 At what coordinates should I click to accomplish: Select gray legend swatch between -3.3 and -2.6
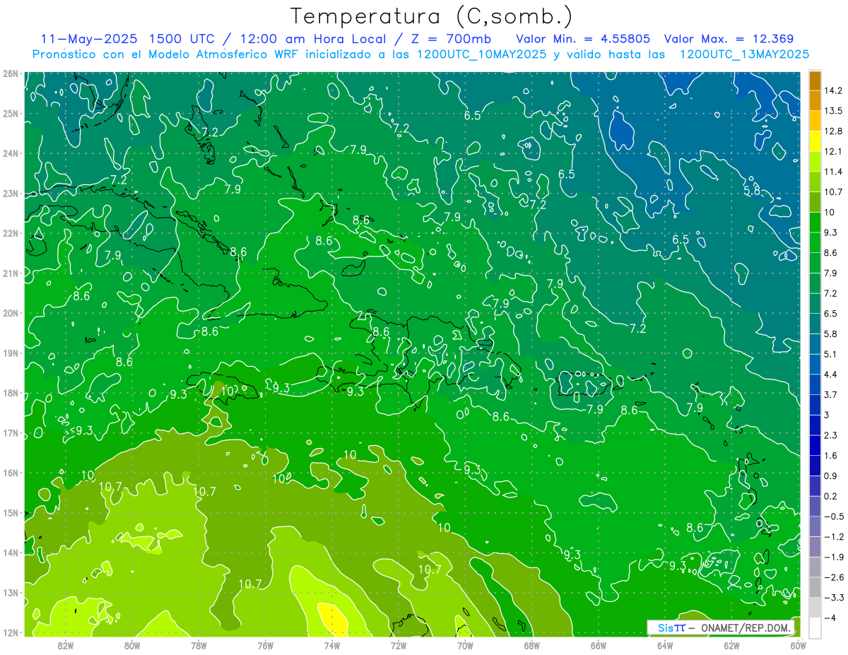[815, 588]
